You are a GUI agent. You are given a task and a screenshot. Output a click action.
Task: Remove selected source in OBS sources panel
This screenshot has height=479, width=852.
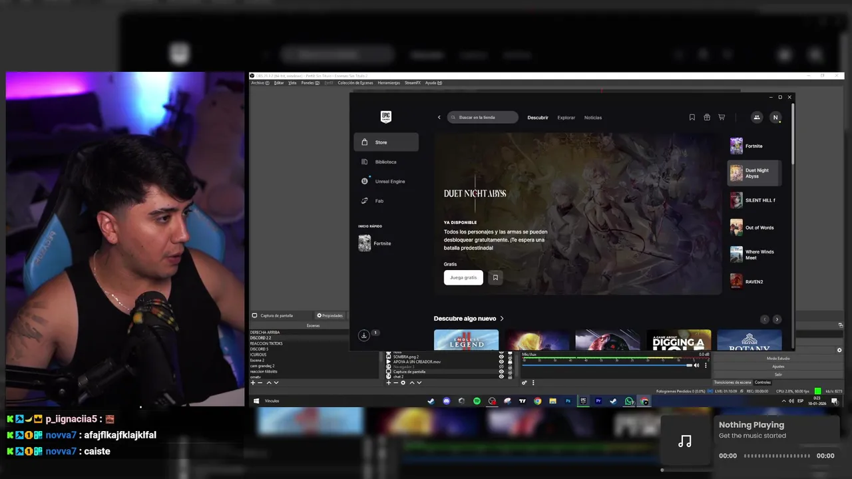tap(396, 383)
